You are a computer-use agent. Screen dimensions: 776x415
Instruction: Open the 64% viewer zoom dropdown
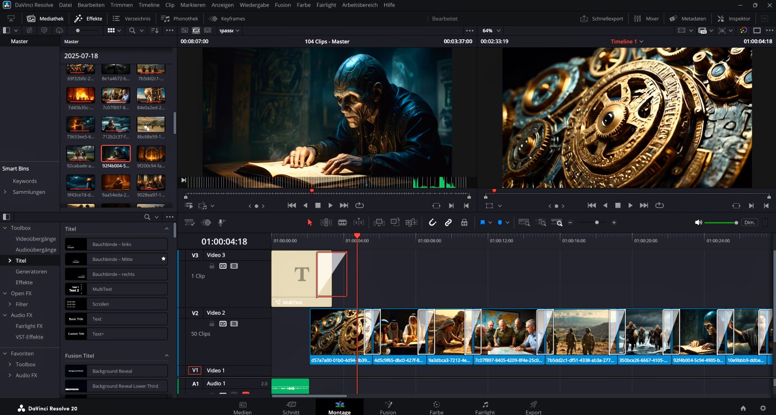[x=491, y=30]
